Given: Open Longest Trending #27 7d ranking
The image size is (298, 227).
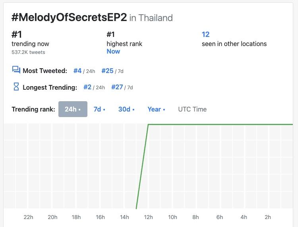Looking at the screenshot, I should [x=117, y=87].
